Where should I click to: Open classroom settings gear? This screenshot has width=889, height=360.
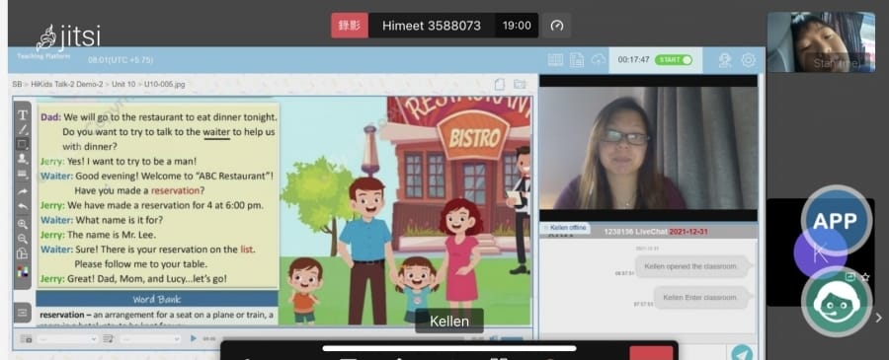point(749,60)
